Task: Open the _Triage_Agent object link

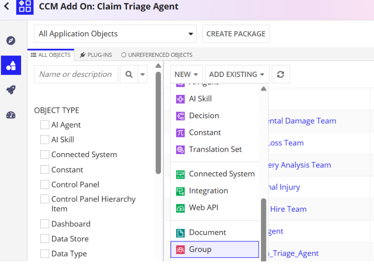Action: 293,253
